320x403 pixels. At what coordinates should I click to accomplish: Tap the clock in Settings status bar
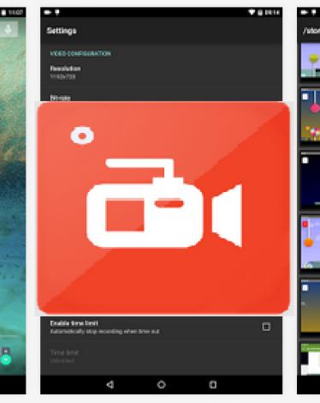pos(272,12)
